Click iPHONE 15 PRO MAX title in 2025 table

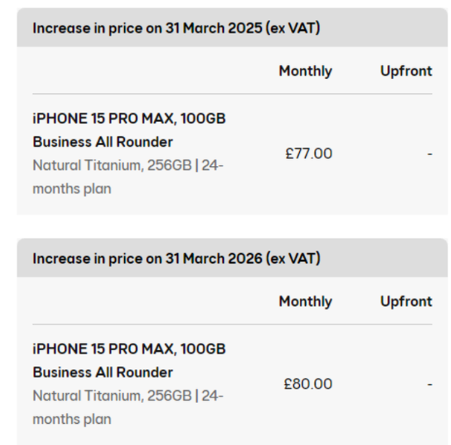pyautogui.click(x=129, y=119)
